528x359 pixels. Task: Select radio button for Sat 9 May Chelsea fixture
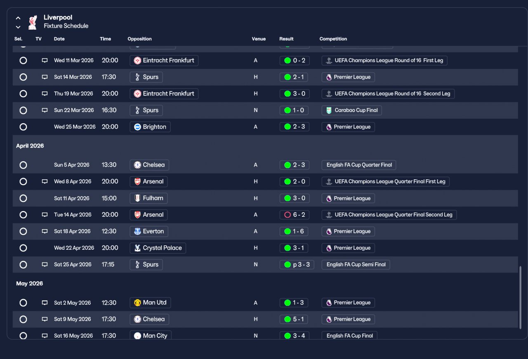coord(23,319)
